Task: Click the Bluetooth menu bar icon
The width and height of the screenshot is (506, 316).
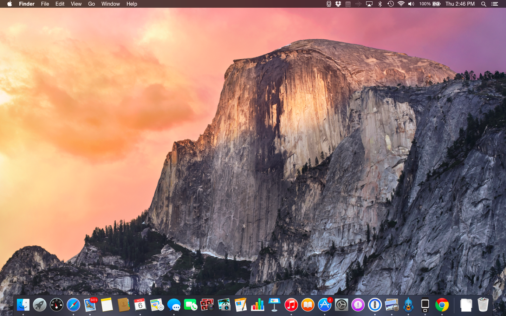Action: [380, 4]
